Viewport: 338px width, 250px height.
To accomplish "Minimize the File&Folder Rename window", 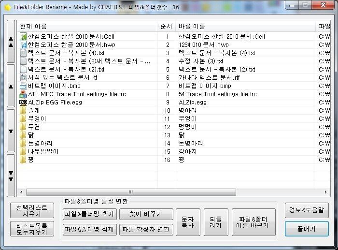I will click(292, 5).
